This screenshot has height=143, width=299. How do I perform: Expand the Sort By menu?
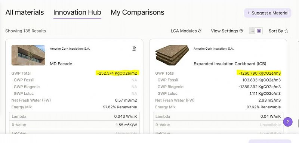[x=278, y=31]
